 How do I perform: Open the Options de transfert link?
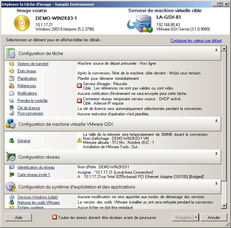click(33, 64)
